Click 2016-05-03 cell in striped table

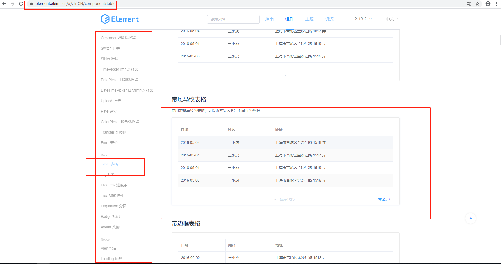pos(190,180)
